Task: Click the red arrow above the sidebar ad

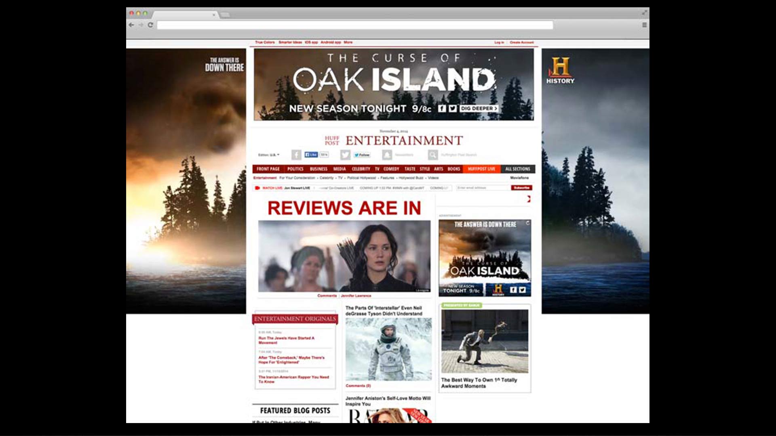Action: pos(529,199)
